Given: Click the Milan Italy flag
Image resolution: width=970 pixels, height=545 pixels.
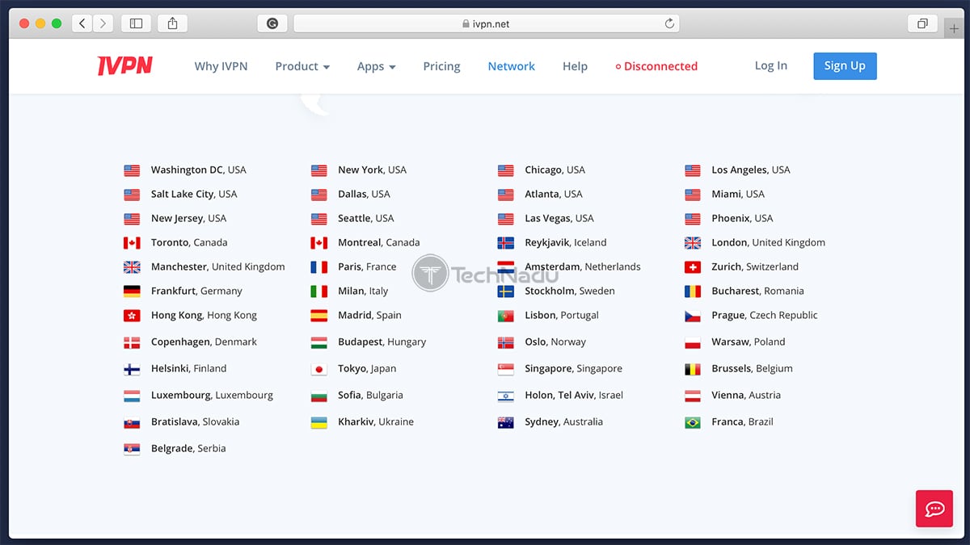Looking at the screenshot, I should point(319,291).
